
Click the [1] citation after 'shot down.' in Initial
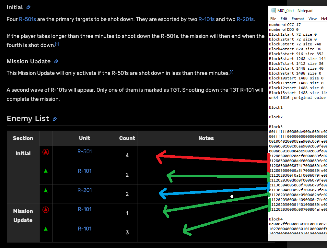tap(57, 44)
